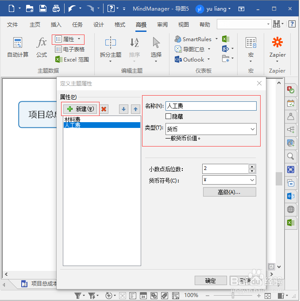The image size is (300, 301).
Task: Click the filter funnel icon in status bar
Action: coord(78,296)
